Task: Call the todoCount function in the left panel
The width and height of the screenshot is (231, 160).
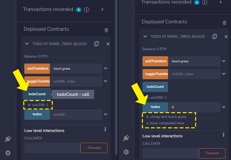Action: pos(37,94)
